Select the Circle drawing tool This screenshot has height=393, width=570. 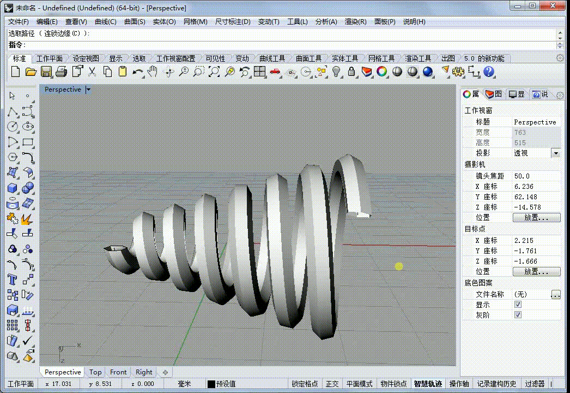pos(13,127)
